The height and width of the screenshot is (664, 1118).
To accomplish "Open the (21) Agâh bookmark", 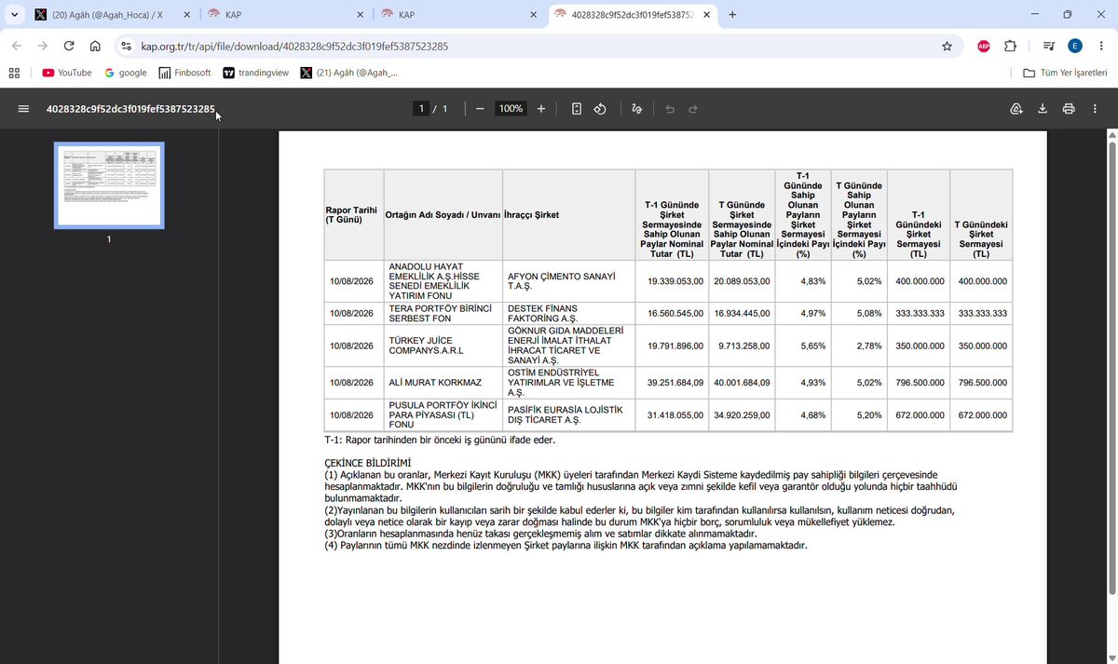I will click(x=349, y=73).
